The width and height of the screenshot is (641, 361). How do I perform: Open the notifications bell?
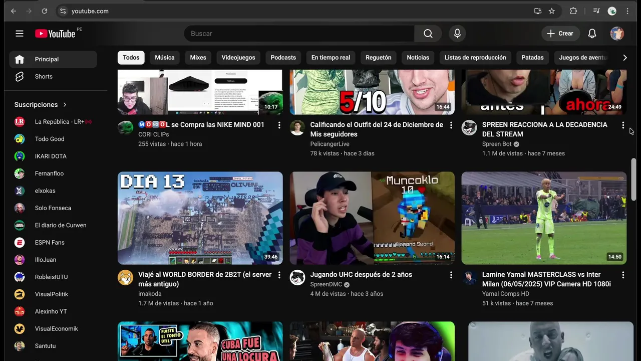tap(592, 34)
